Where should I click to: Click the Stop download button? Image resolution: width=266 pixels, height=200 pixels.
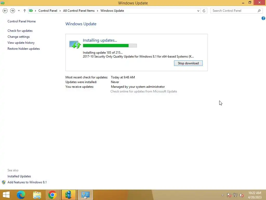click(x=188, y=63)
